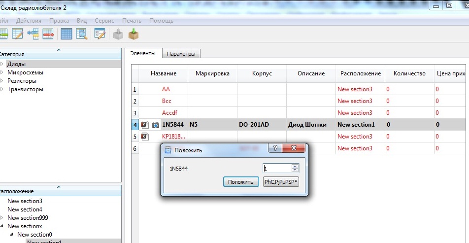Screen dimensions: 469x243
Task: Click the blue grid table view icon
Action: pos(67,34)
